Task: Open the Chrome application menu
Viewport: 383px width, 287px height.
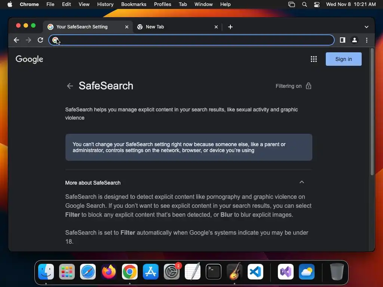Action: click(x=29, y=4)
